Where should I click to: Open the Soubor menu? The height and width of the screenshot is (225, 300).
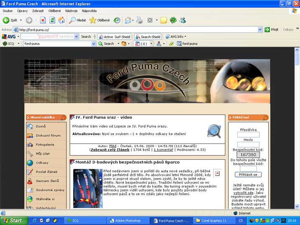pyautogui.click(x=8, y=11)
